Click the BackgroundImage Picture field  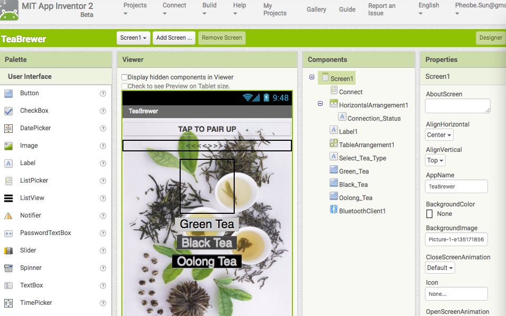[x=456, y=240]
